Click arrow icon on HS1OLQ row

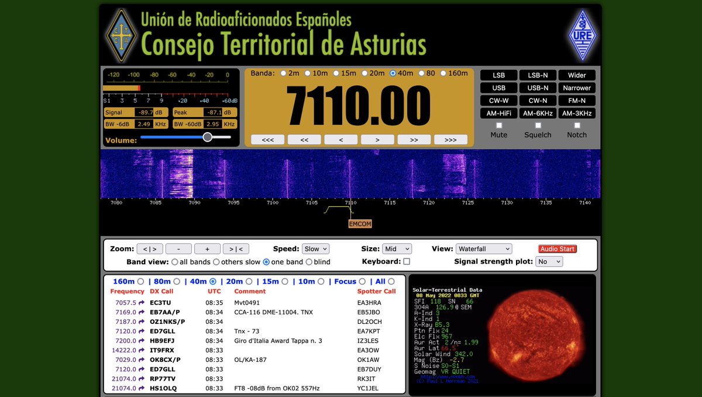click(x=141, y=388)
